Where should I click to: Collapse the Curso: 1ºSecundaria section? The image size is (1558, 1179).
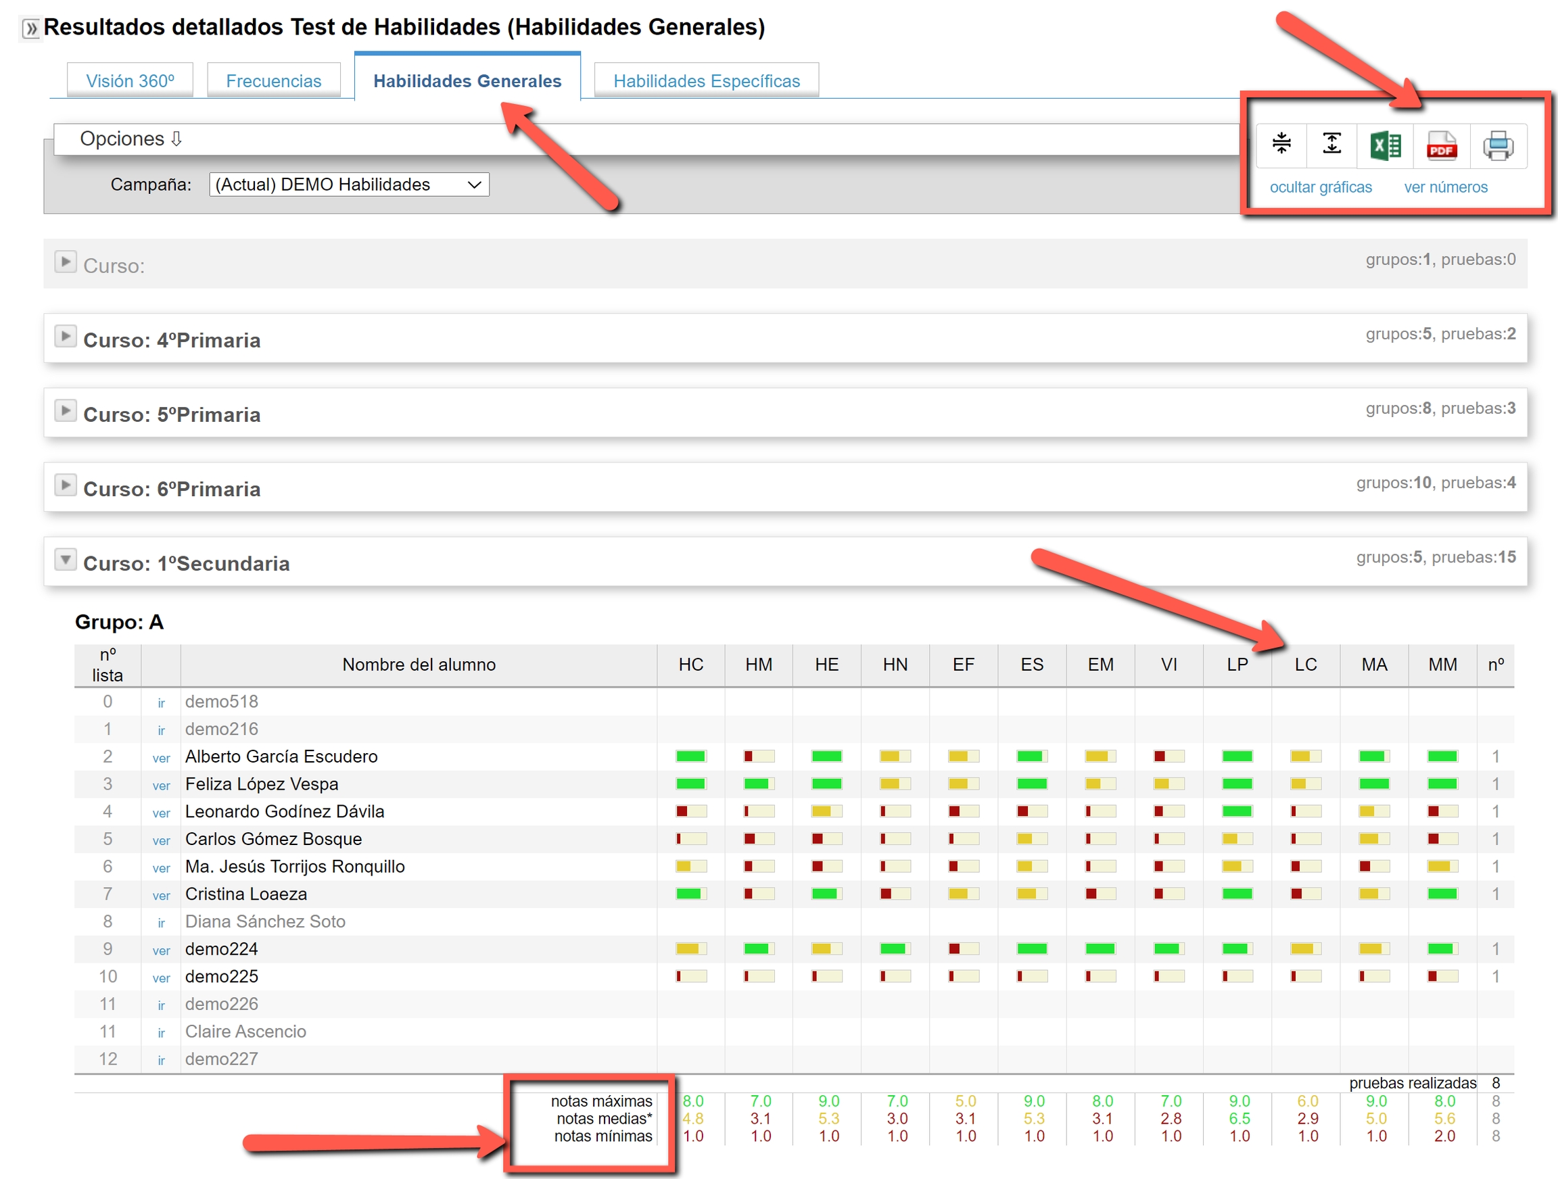tap(66, 560)
